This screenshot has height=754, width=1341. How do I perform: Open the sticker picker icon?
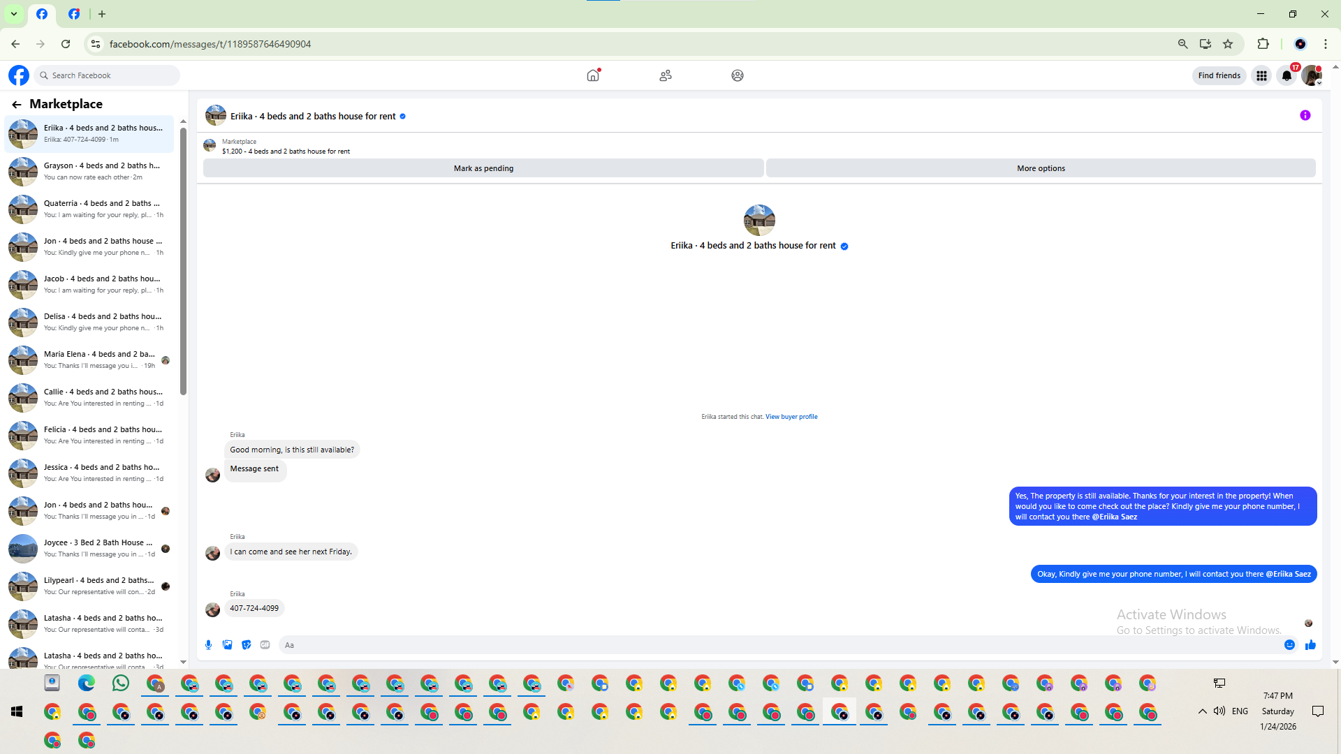click(x=246, y=645)
